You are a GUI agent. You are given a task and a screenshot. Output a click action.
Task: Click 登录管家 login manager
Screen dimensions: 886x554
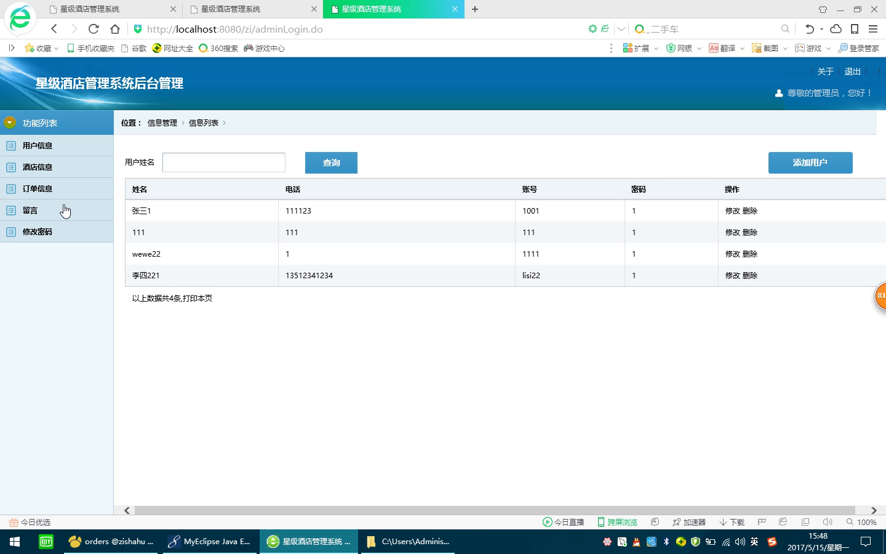pyautogui.click(x=859, y=48)
